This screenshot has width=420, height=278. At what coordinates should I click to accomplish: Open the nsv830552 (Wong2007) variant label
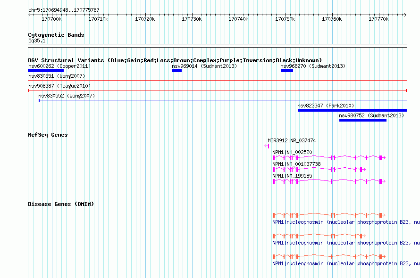pos(67,96)
